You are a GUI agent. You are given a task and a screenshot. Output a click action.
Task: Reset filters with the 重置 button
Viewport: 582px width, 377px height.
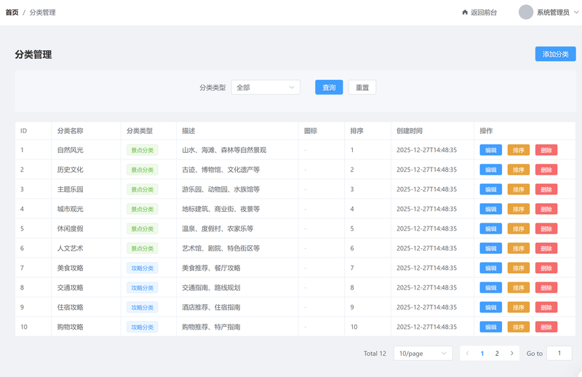(x=362, y=87)
